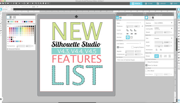
Task: Choose portrait orientation icon in Page Setup
Action: coord(157,50)
